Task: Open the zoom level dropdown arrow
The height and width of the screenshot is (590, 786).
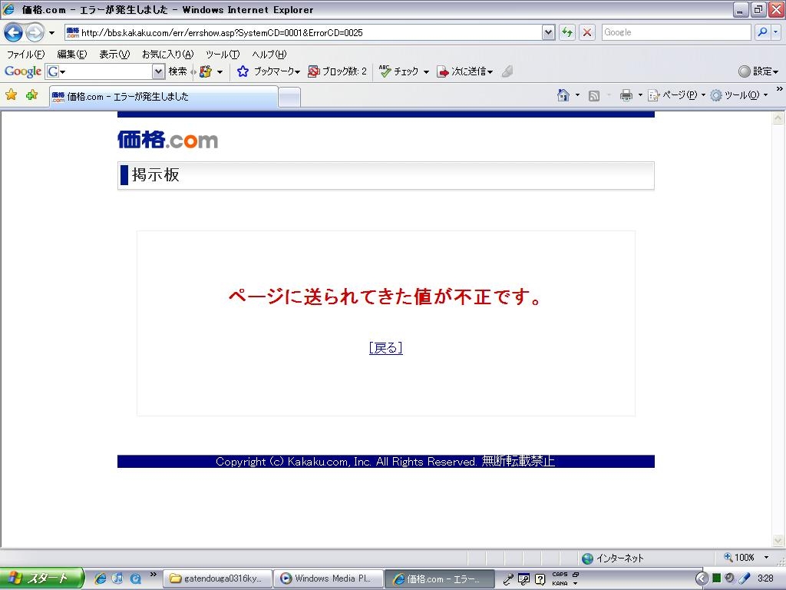Action: (x=766, y=558)
